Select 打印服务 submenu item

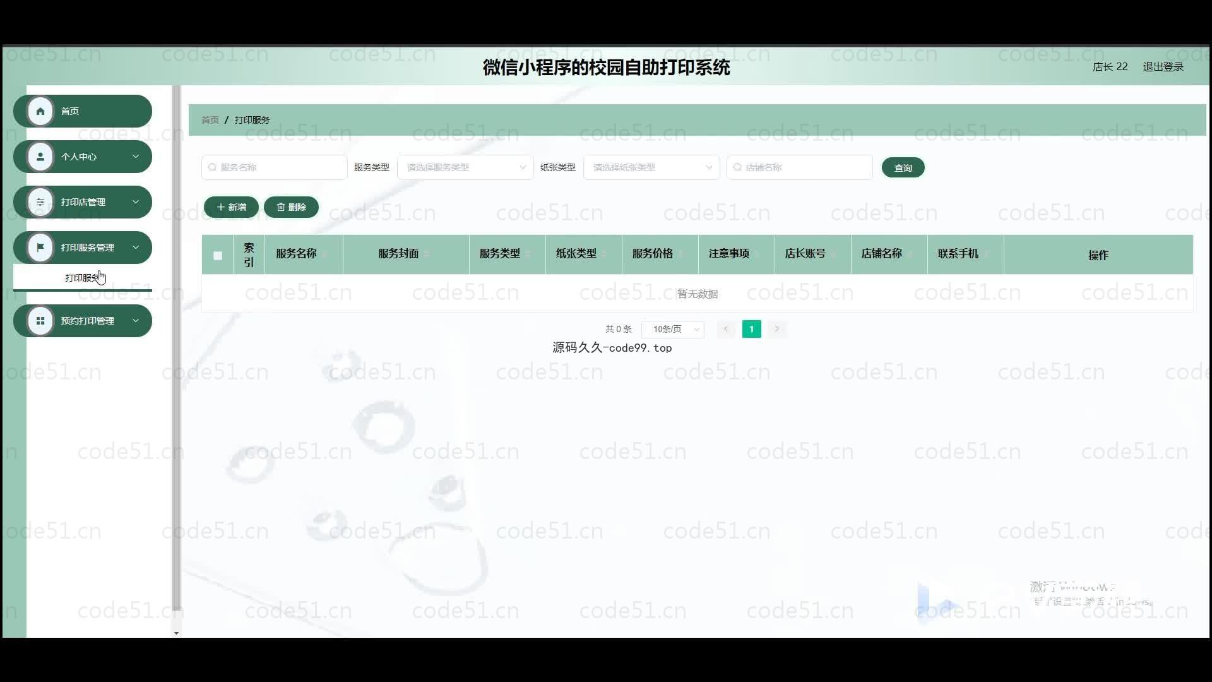[x=83, y=278]
